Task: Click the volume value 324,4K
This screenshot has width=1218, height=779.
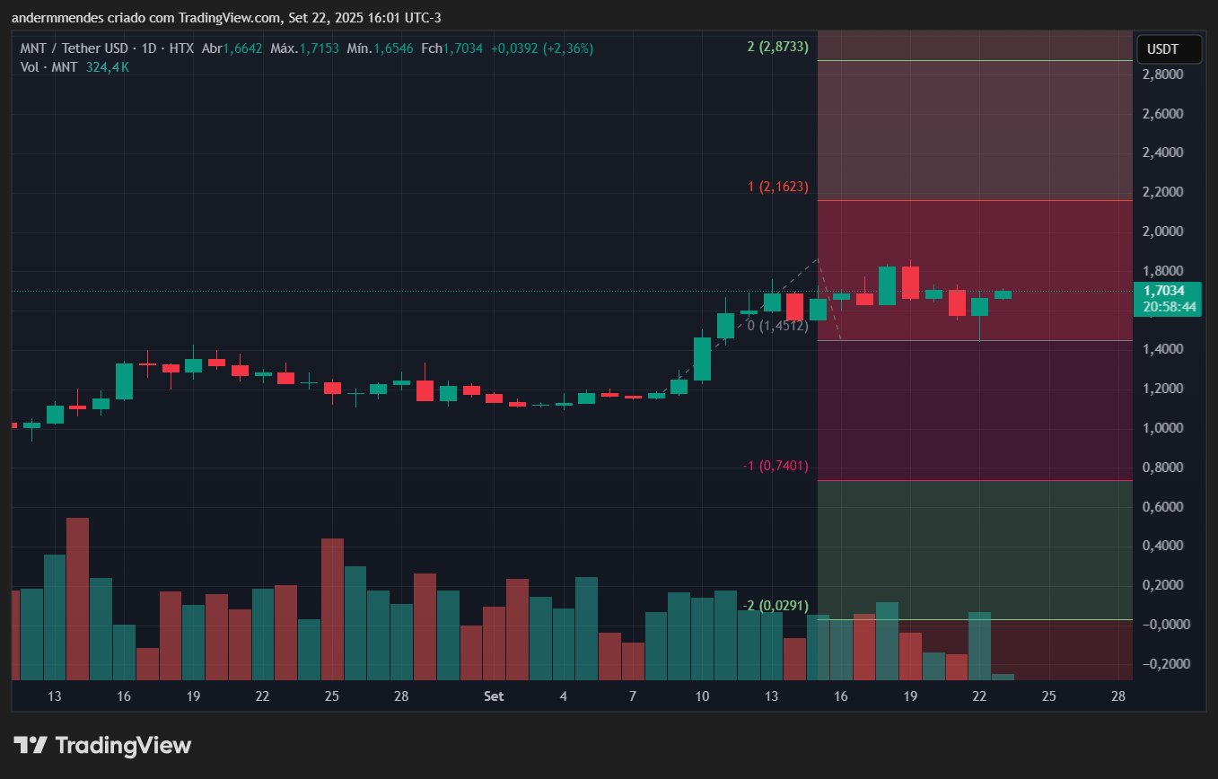Action: pyautogui.click(x=108, y=66)
